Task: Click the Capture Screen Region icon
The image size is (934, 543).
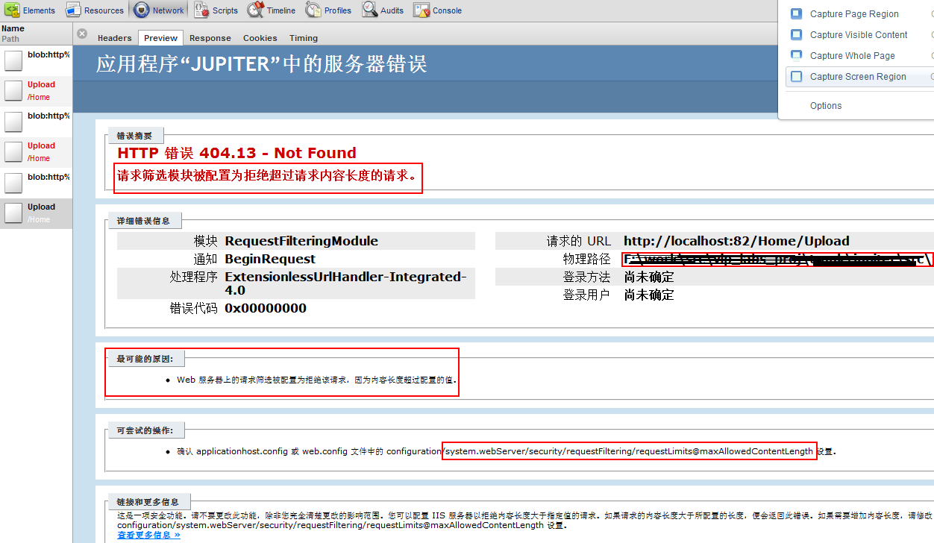Action: [796, 76]
